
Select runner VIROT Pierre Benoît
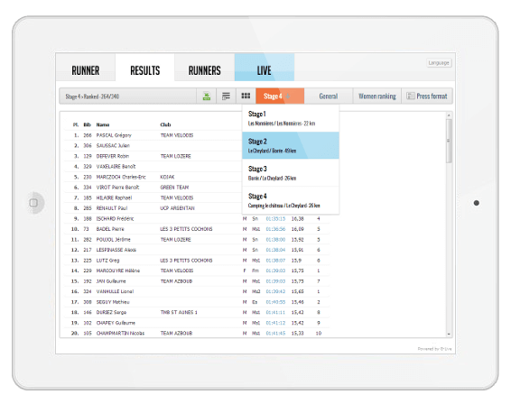pyautogui.click(x=117, y=188)
